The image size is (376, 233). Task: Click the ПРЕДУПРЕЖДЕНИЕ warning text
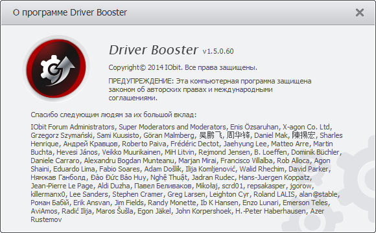pyautogui.click(x=210, y=89)
